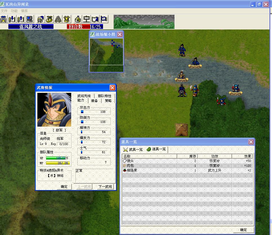
Task: Close the 武将情报 dialog
Action: pos(112,88)
